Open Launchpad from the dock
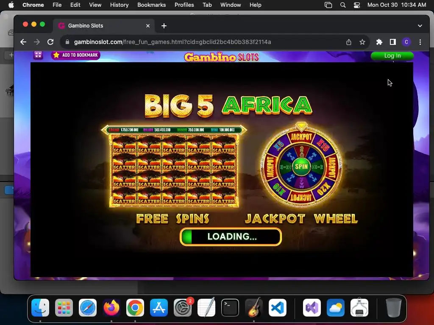 pyautogui.click(x=64, y=308)
